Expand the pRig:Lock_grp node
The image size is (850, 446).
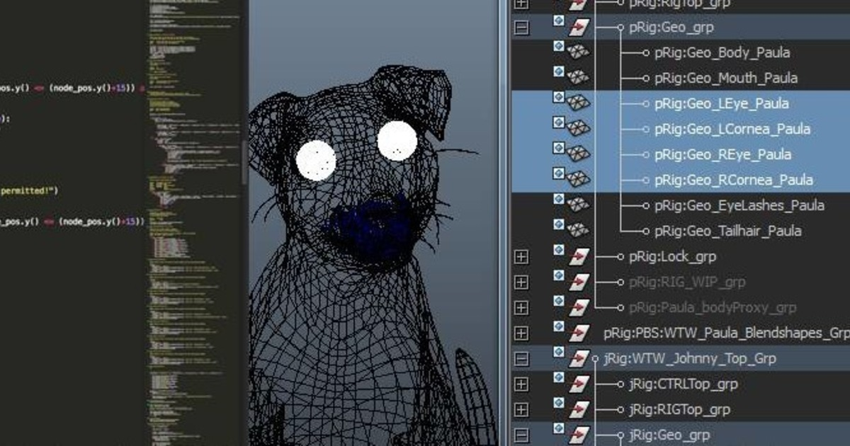tap(521, 257)
